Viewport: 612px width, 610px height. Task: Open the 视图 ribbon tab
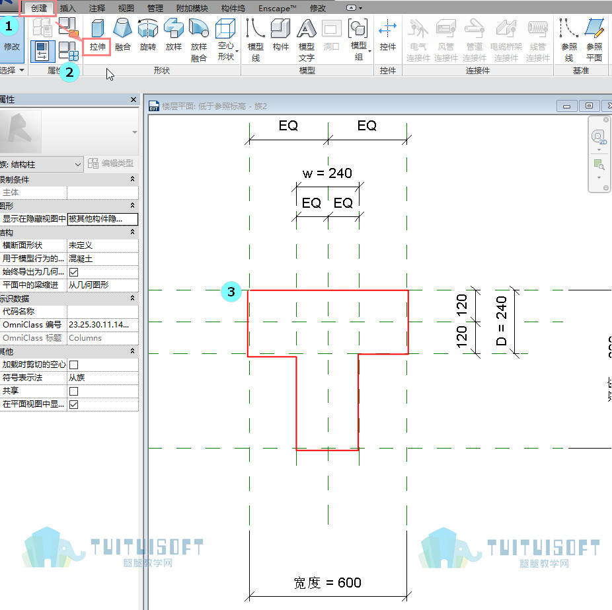[x=126, y=8]
